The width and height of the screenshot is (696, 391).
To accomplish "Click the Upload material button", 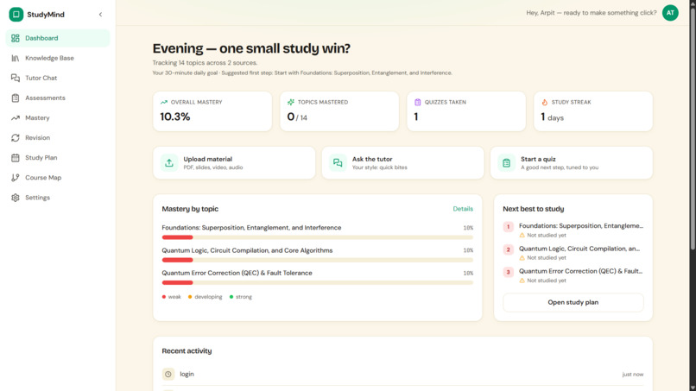I will pyautogui.click(x=234, y=163).
